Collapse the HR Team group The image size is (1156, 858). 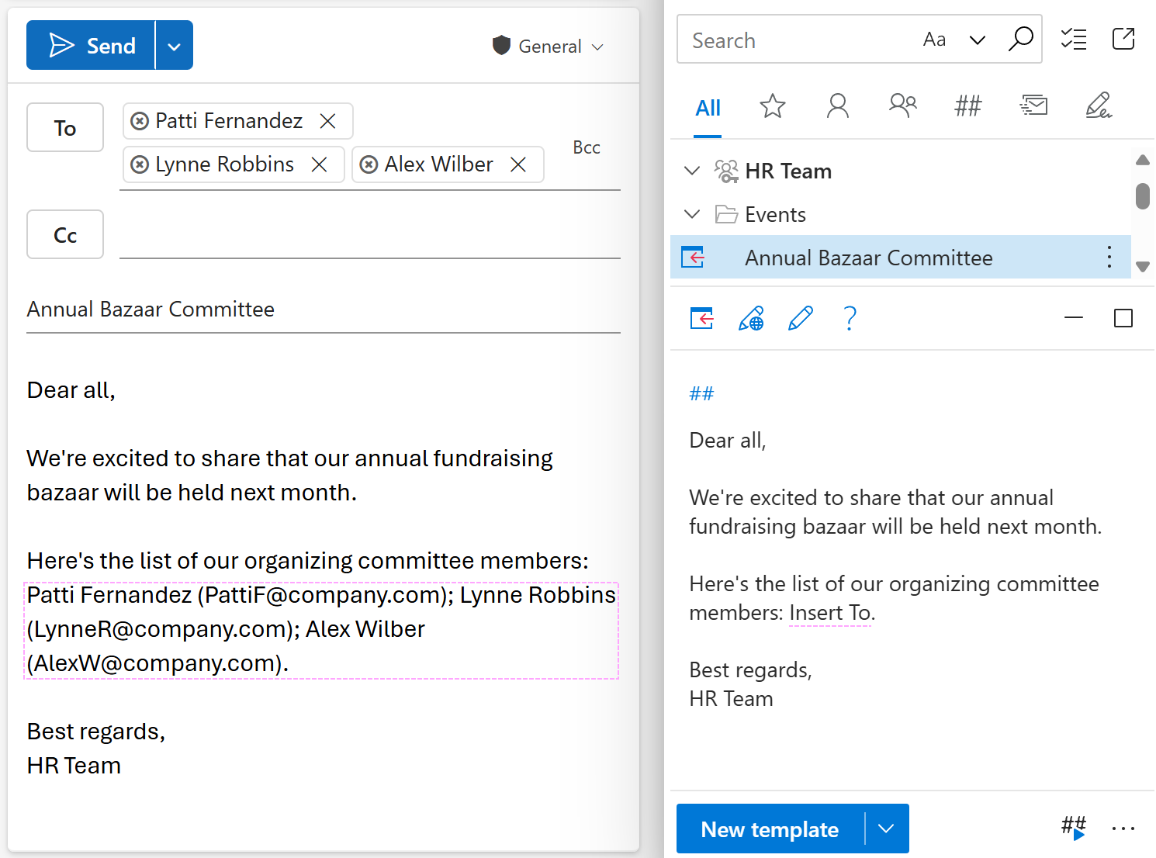tap(691, 171)
